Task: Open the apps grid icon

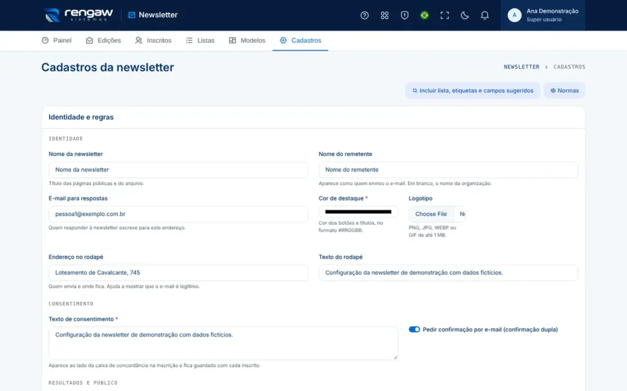Action: [x=385, y=15]
